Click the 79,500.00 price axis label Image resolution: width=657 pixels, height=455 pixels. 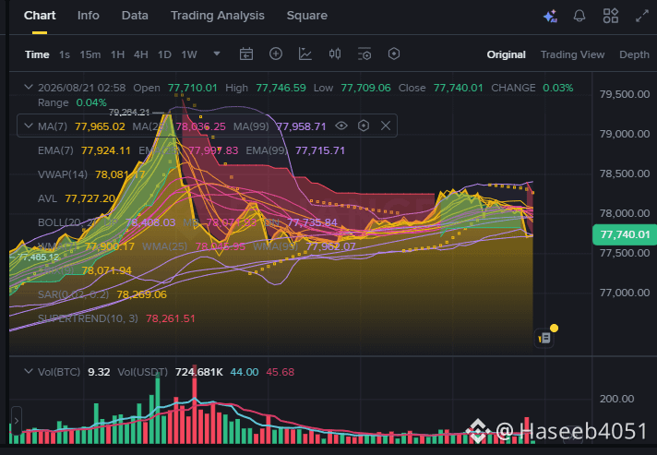click(x=625, y=94)
